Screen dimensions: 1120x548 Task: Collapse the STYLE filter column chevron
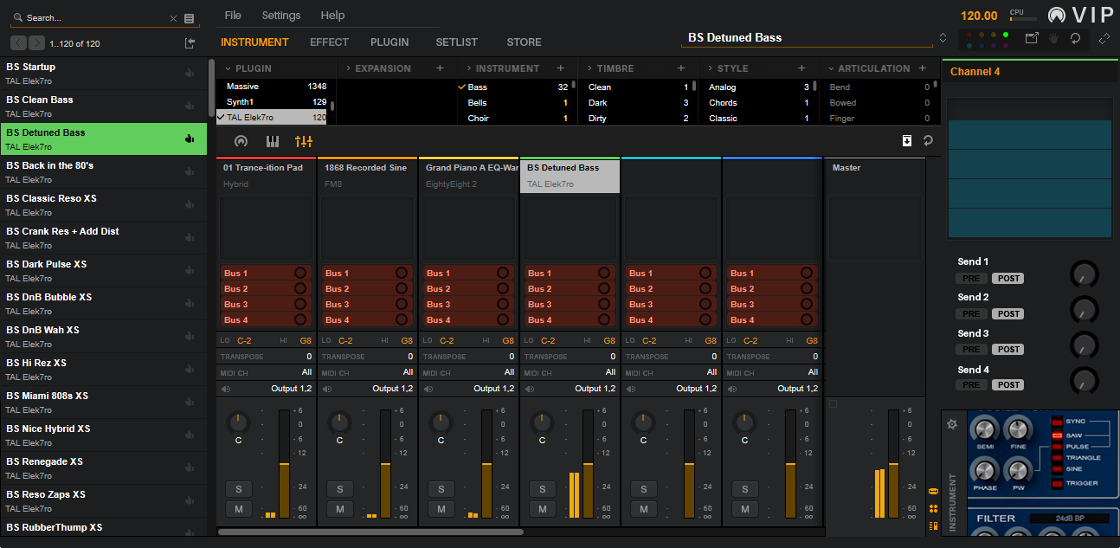coord(711,68)
